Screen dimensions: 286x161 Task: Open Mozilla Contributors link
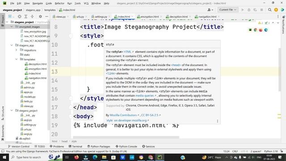[124, 115]
